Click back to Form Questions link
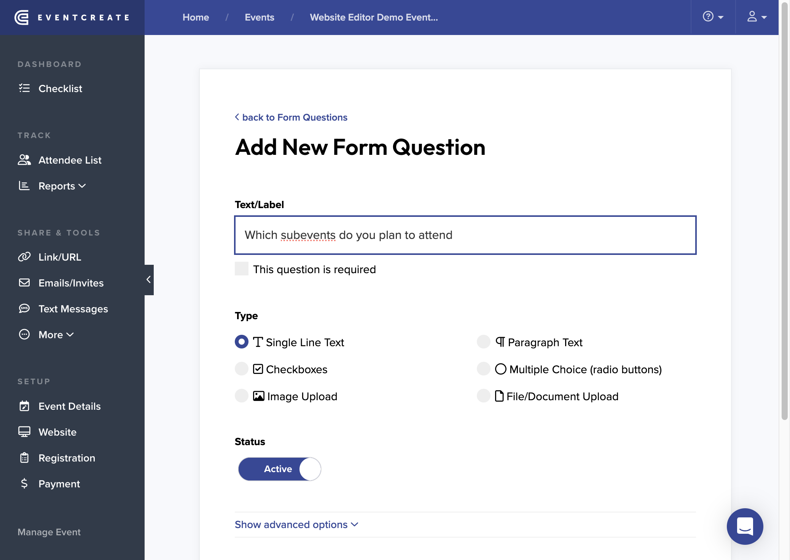The height and width of the screenshot is (560, 790). click(291, 117)
